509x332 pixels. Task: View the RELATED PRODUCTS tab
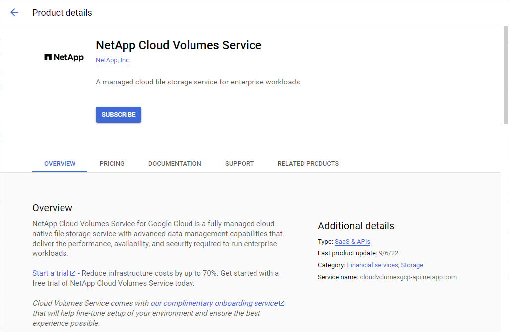[x=308, y=163]
